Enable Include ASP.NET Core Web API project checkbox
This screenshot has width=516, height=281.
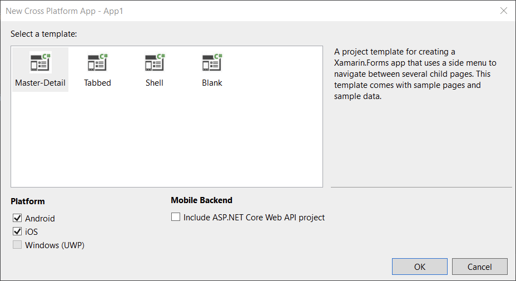(x=176, y=217)
